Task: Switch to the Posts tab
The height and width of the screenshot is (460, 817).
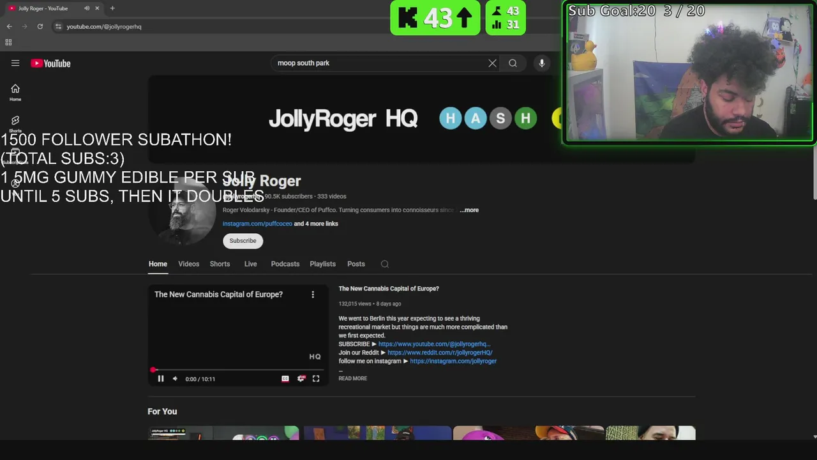Action: [356, 264]
